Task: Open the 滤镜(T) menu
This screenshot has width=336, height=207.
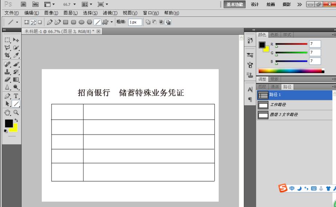Action: tap(110, 13)
